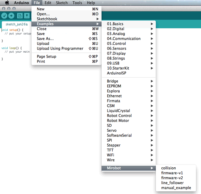
Task: Expand the Ethernet library examples
Action: click(129, 96)
